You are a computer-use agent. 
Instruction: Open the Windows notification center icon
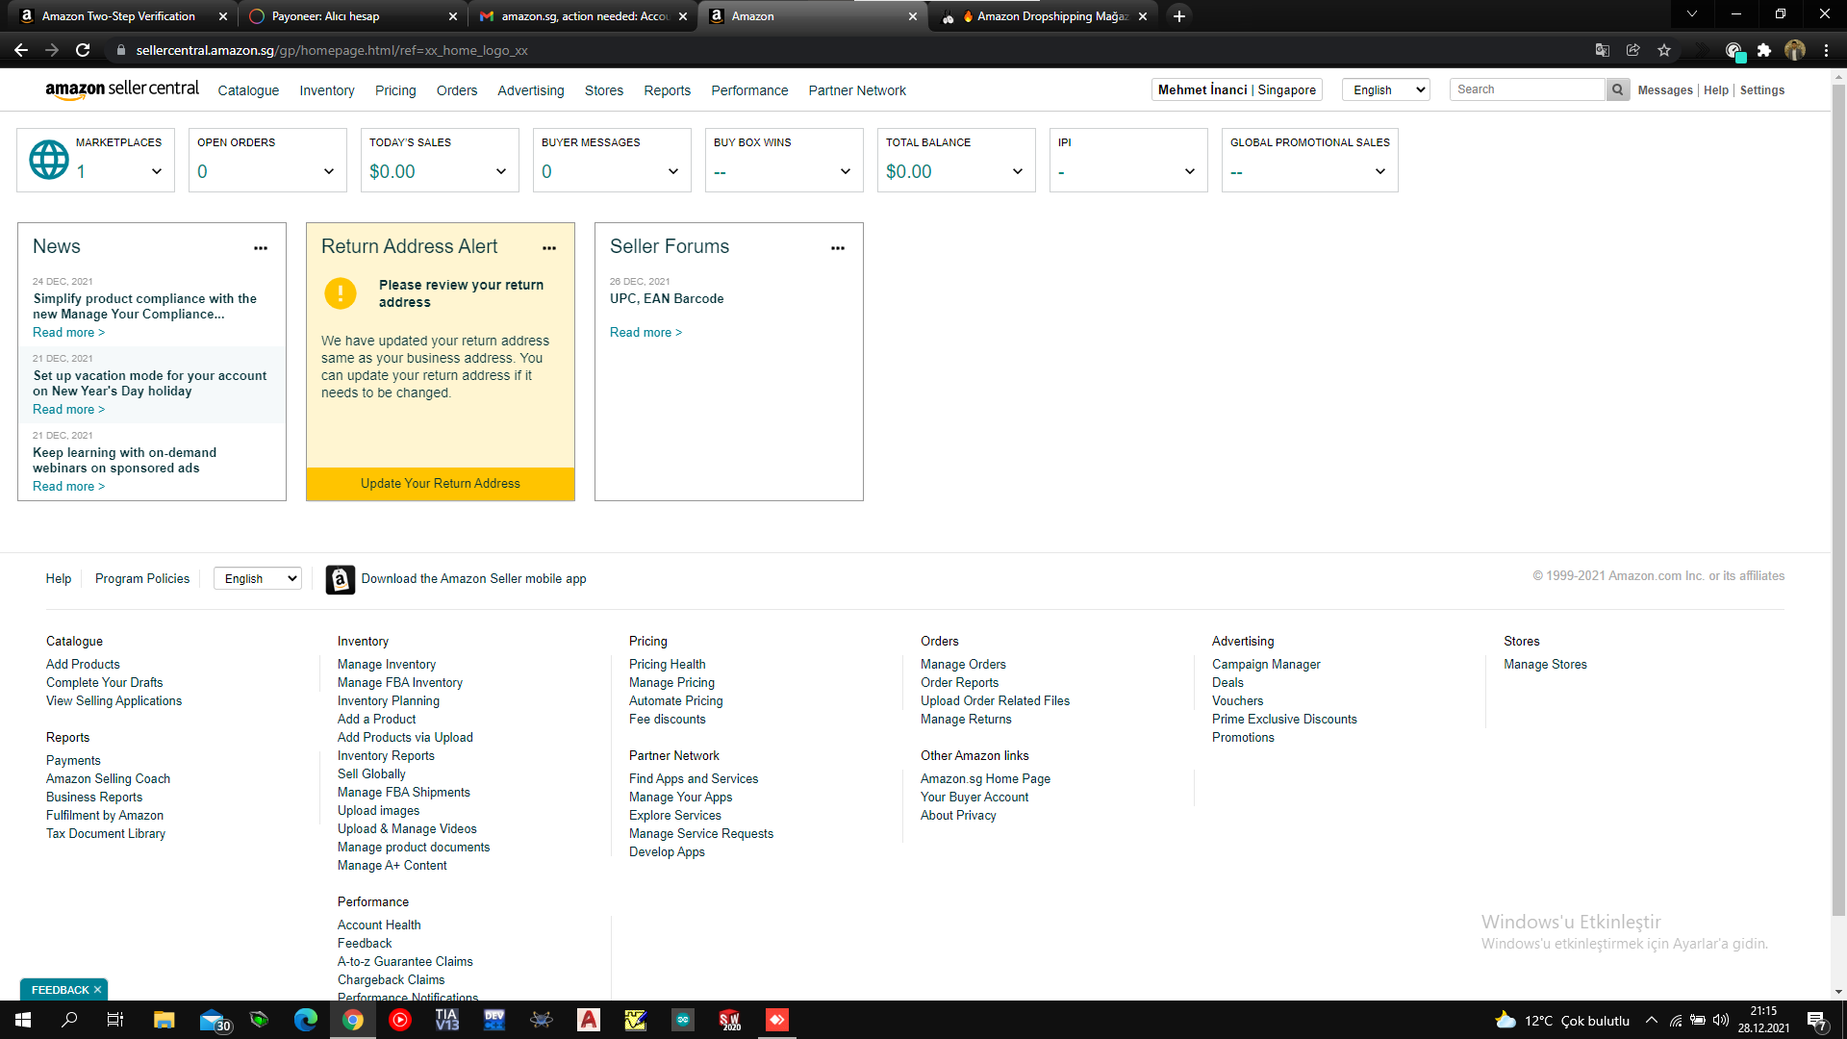[1817, 1020]
